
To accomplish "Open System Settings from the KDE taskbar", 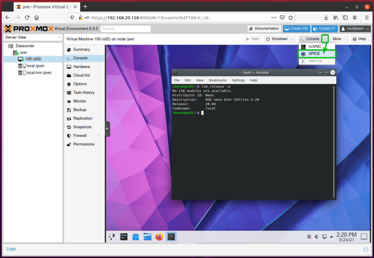I will (x=124, y=237).
